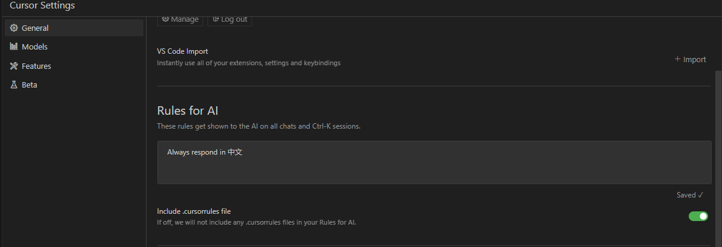Click the plus icon next to Import
Screen dimensions: 722x247
pos(678,59)
